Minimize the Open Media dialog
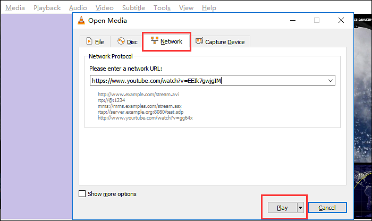This screenshot has height=221, width=372. pos(292,21)
